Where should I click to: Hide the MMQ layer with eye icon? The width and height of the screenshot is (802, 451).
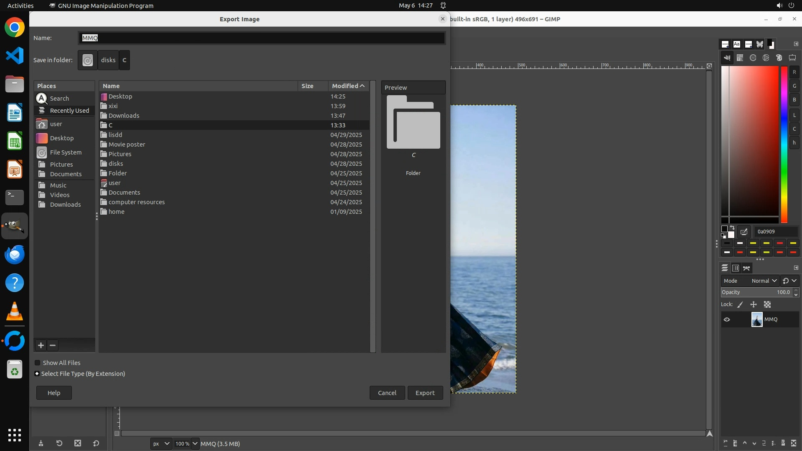pyautogui.click(x=727, y=319)
